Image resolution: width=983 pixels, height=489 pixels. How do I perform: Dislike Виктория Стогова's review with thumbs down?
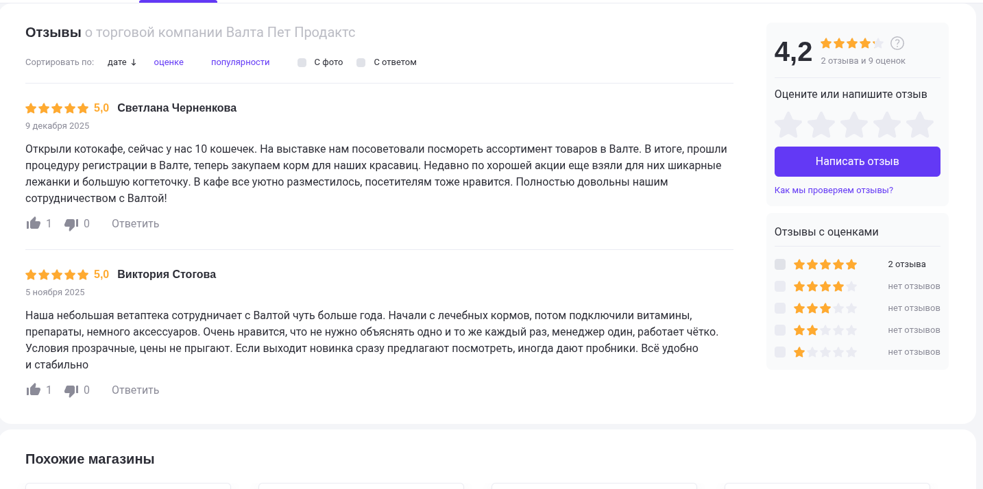coord(71,390)
